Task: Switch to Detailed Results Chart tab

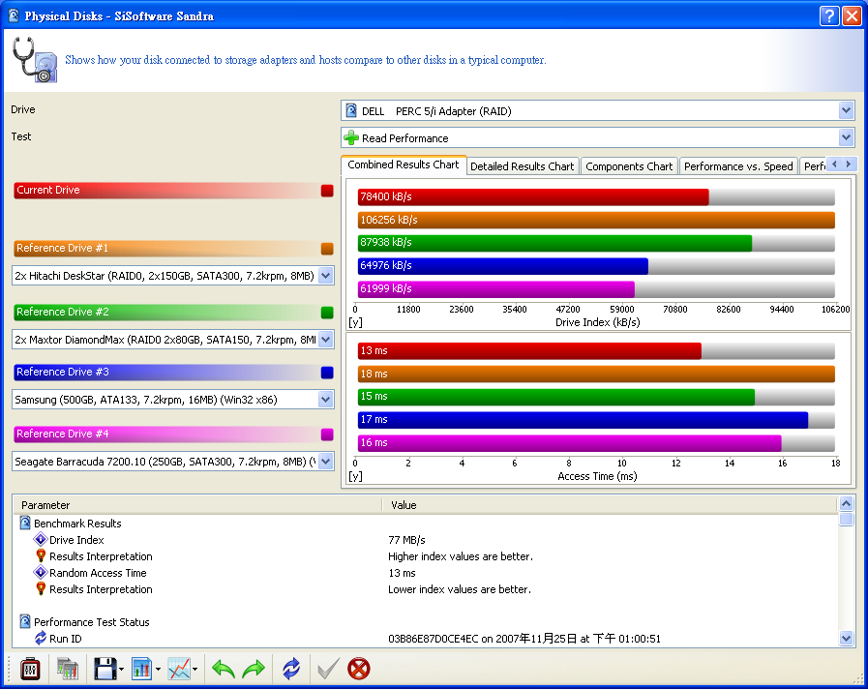Action: 522,166
